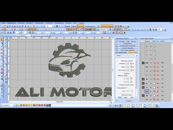Open the Справка menu
Viewport: 173px width, 130px height.
click(81, 23)
